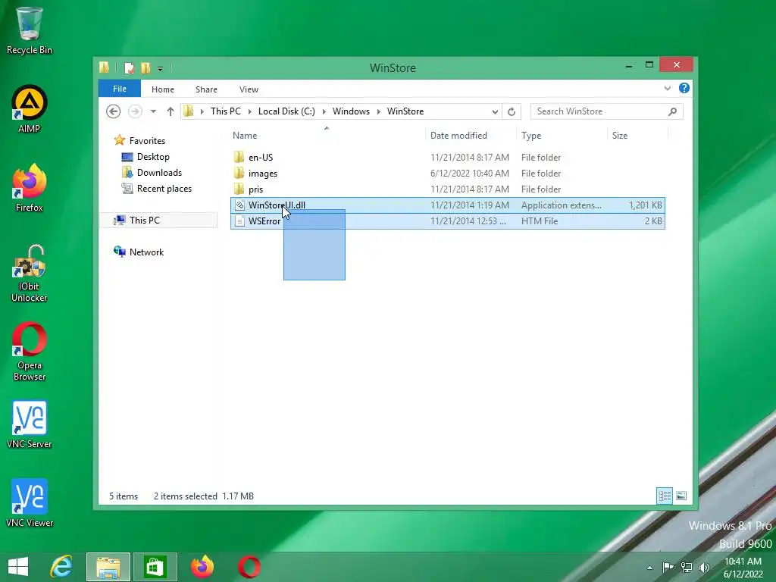776x582 pixels.
Task: Switch to the View ribbon tab
Action: pos(249,89)
